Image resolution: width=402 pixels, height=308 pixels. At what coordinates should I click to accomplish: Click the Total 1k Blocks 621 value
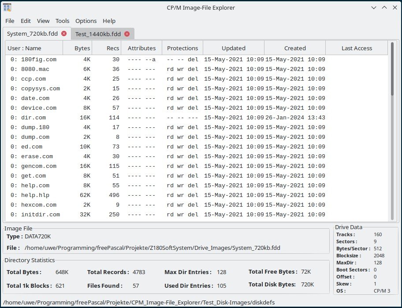60,286
